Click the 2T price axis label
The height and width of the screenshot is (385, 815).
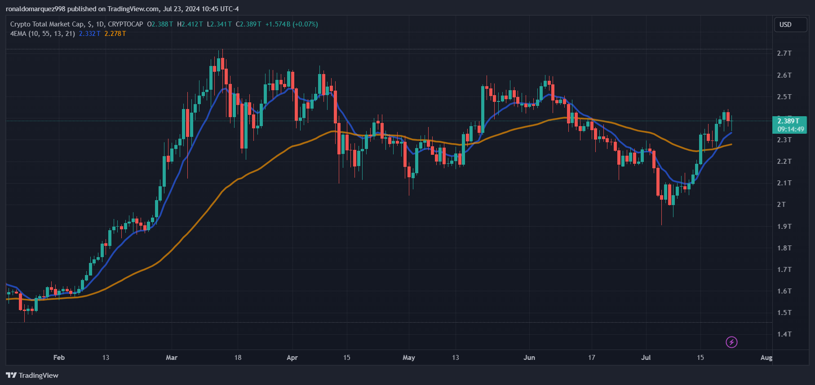click(782, 204)
